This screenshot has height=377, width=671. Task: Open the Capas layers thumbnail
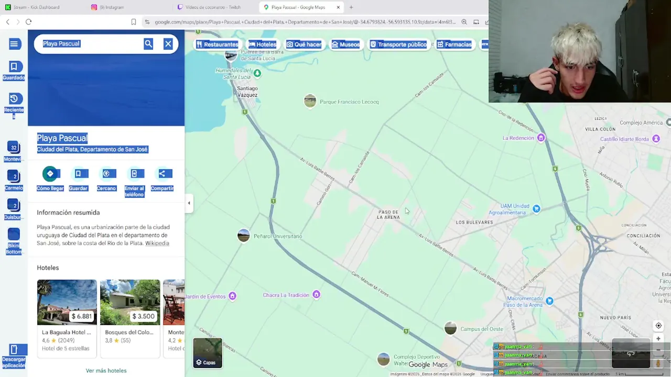[208, 353]
